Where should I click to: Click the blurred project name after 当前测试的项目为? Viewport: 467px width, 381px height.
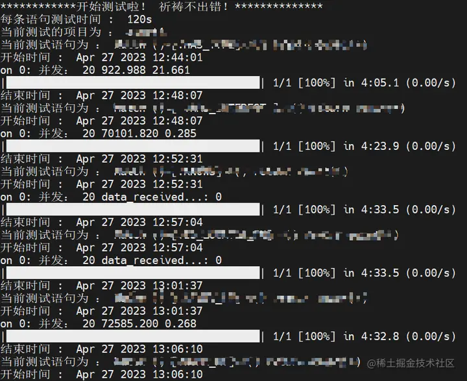click(x=146, y=32)
